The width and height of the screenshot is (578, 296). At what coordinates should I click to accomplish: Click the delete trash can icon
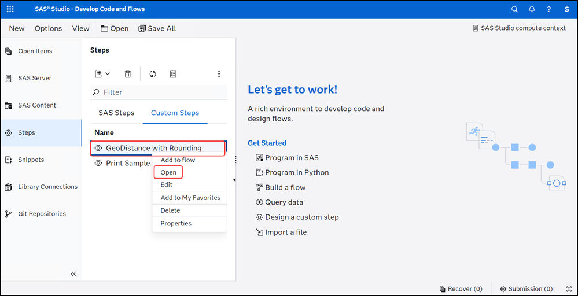127,74
